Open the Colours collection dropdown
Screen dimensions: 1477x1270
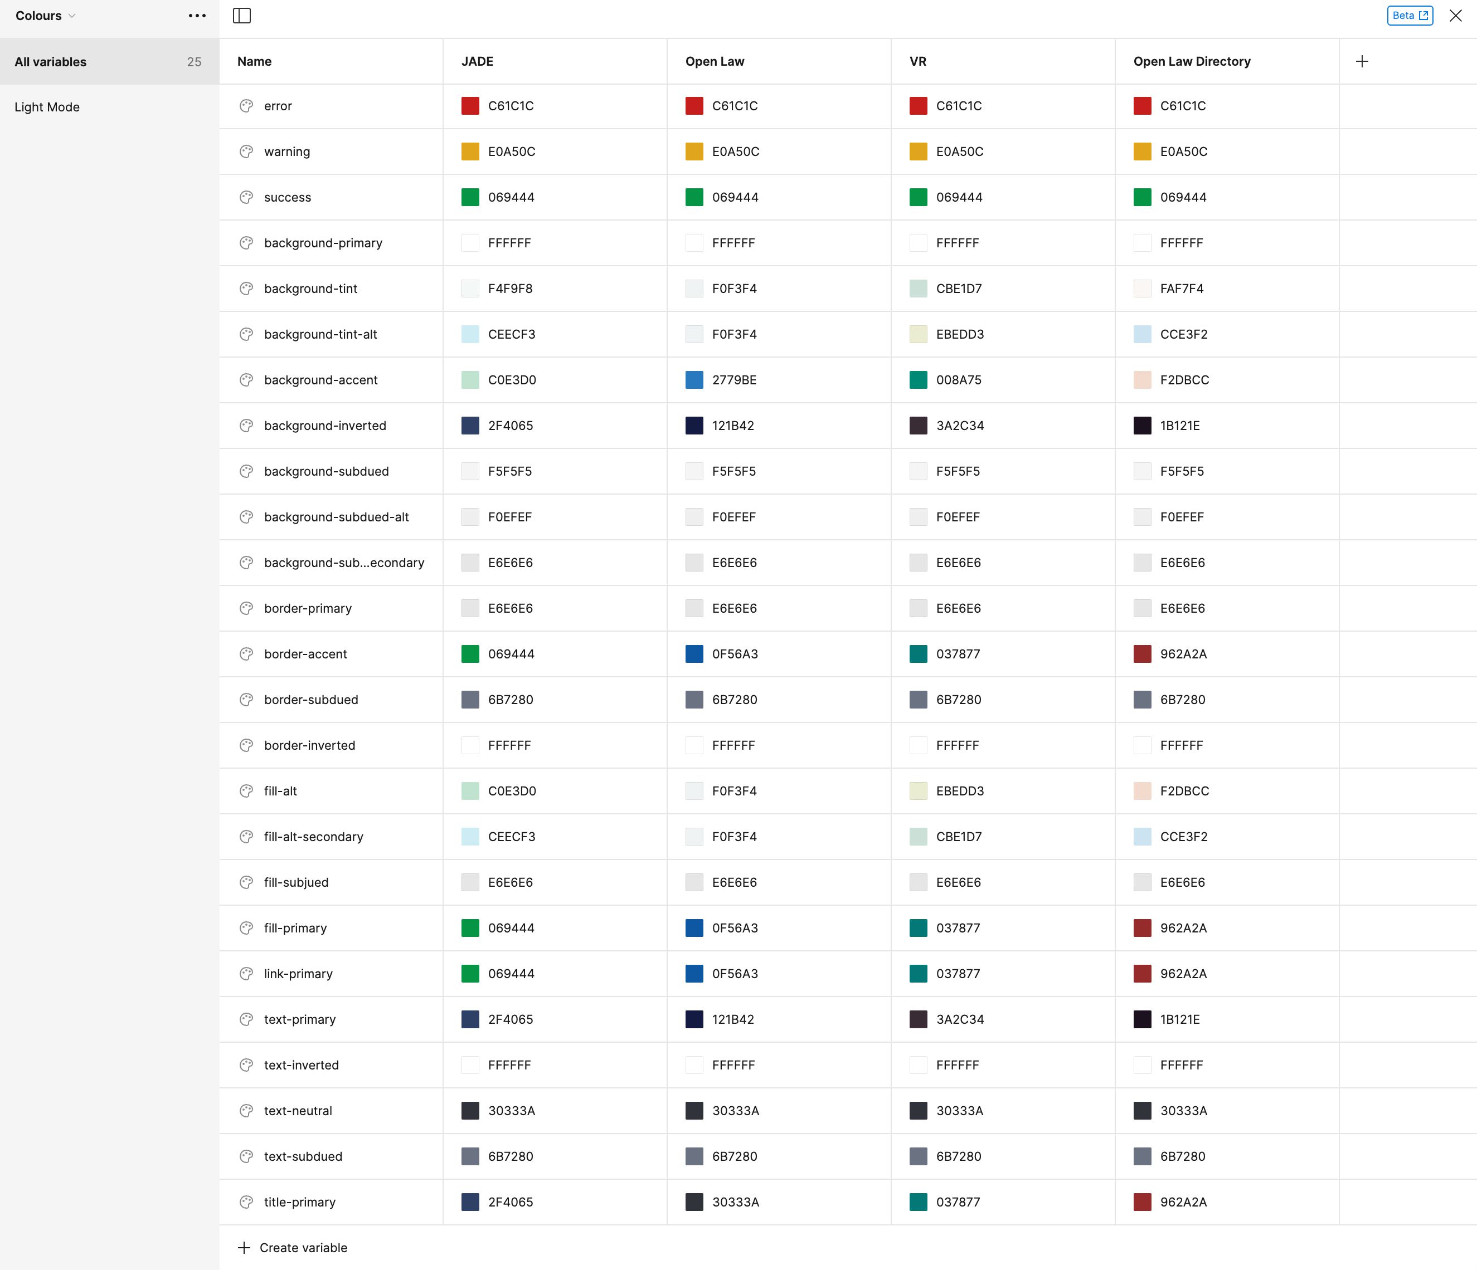coord(44,15)
